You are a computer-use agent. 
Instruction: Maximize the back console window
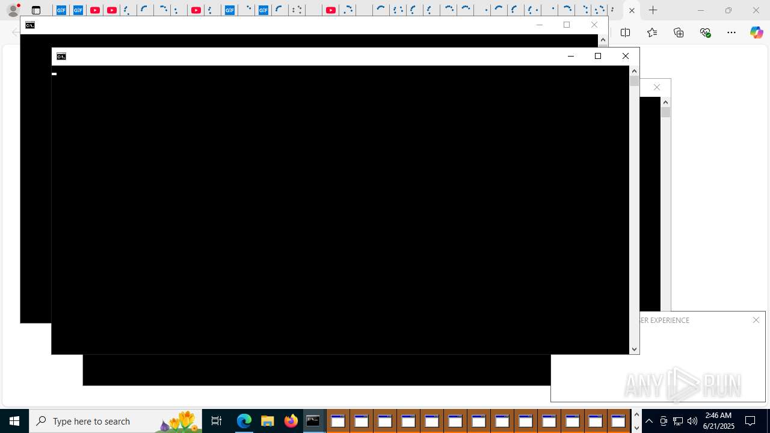(x=567, y=25)
